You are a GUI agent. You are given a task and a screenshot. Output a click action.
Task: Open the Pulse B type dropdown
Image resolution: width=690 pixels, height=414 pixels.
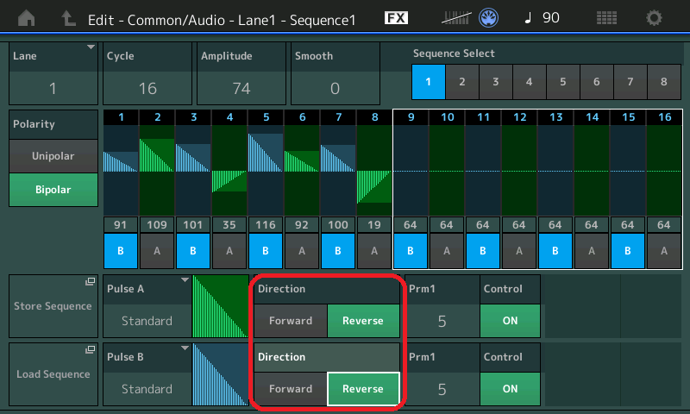click(147, 375)
